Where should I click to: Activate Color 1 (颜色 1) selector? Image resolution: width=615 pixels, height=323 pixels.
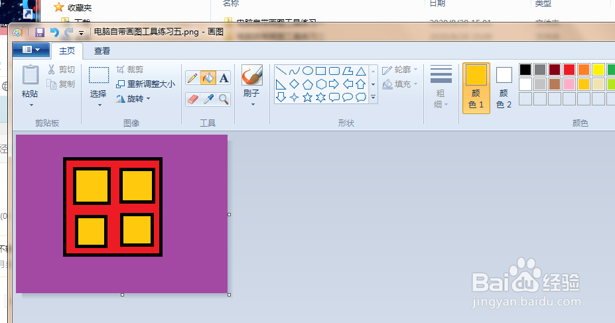pyautogui.click(x=476, y=88)
